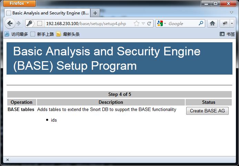Open a new tab with plus

[95, 13]
